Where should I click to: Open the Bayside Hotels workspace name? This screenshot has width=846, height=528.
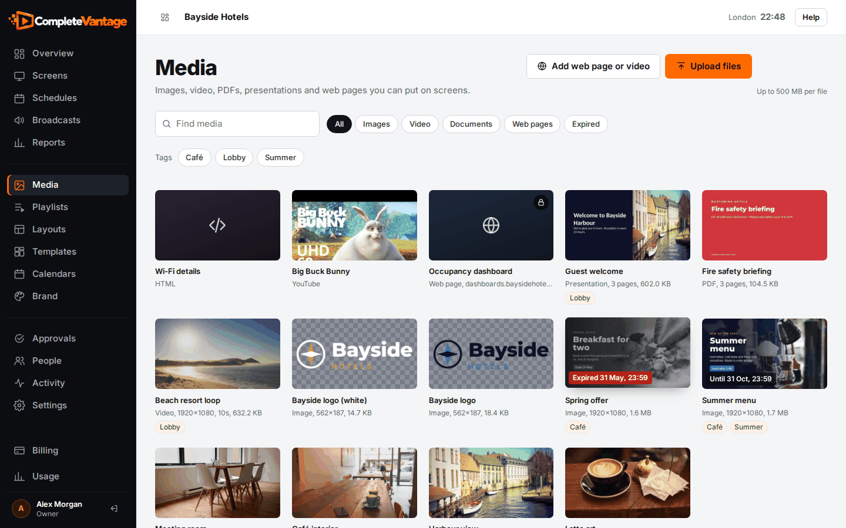click(216, 17)
